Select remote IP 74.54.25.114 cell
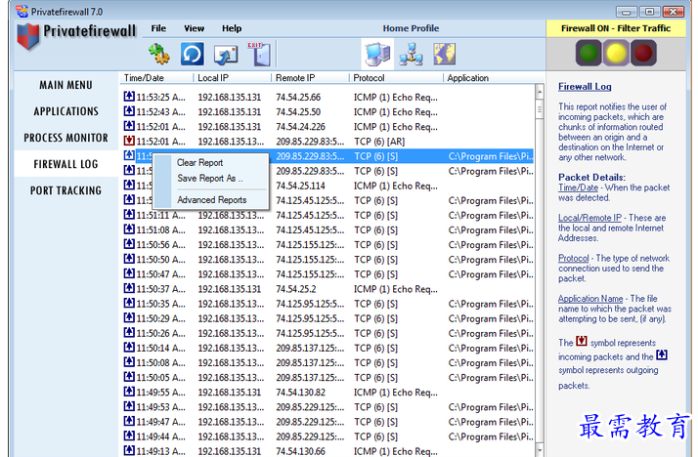 coord(300,186)
